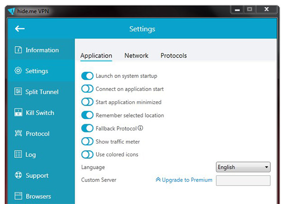Click the Support lifebuoy icon
This screenshot has width=285, height=204.
click(18, 175)
